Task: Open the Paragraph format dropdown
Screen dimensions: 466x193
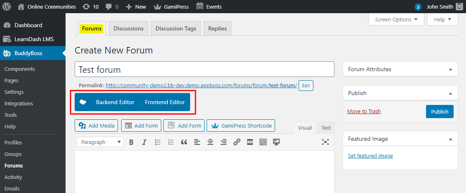Action: pyautogui.click(x=100, y=142)
